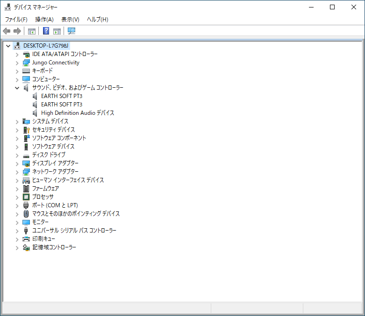Viewport: 365px width, 316px height.
Task: Expand the システム デバイス node
Action: pyautogui.click(x=17, y=122)
